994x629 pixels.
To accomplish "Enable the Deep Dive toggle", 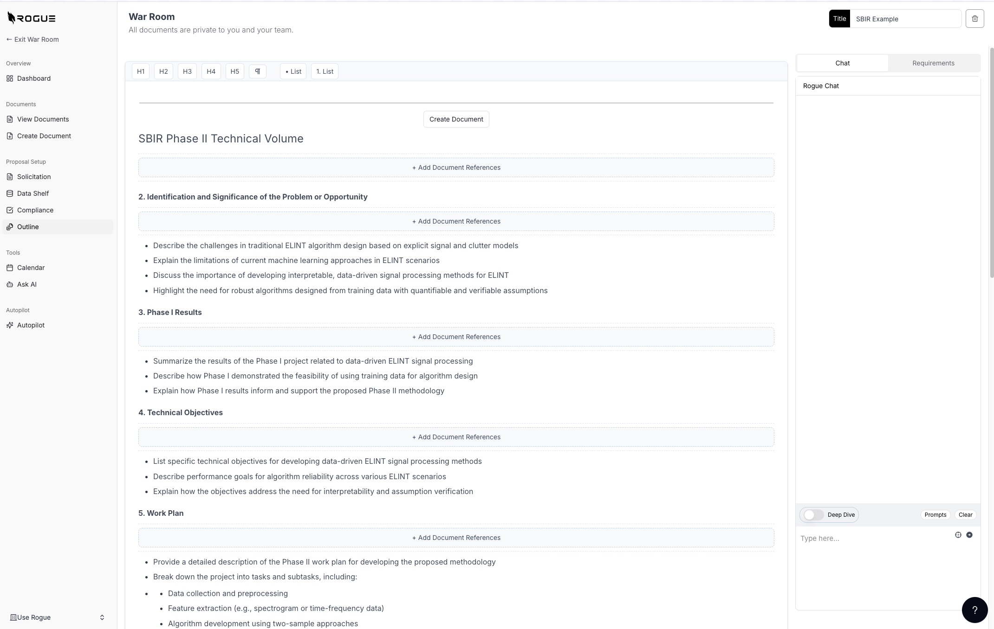I will 813,515.
